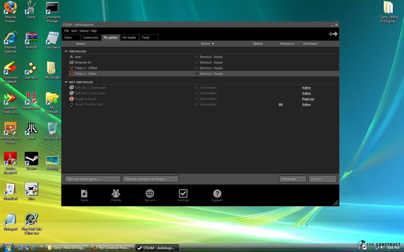The height and width of the screenshot is (252, 404).
Task: Switch to the My media tab
Action: (x=129, y=38)
